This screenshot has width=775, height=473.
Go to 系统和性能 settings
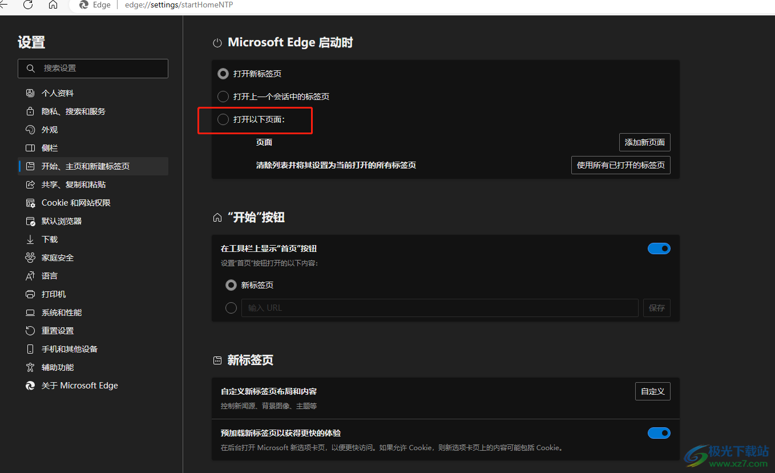pos(93,312)
